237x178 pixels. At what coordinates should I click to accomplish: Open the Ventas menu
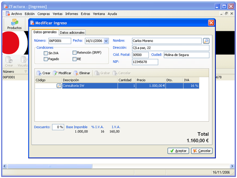57,14
